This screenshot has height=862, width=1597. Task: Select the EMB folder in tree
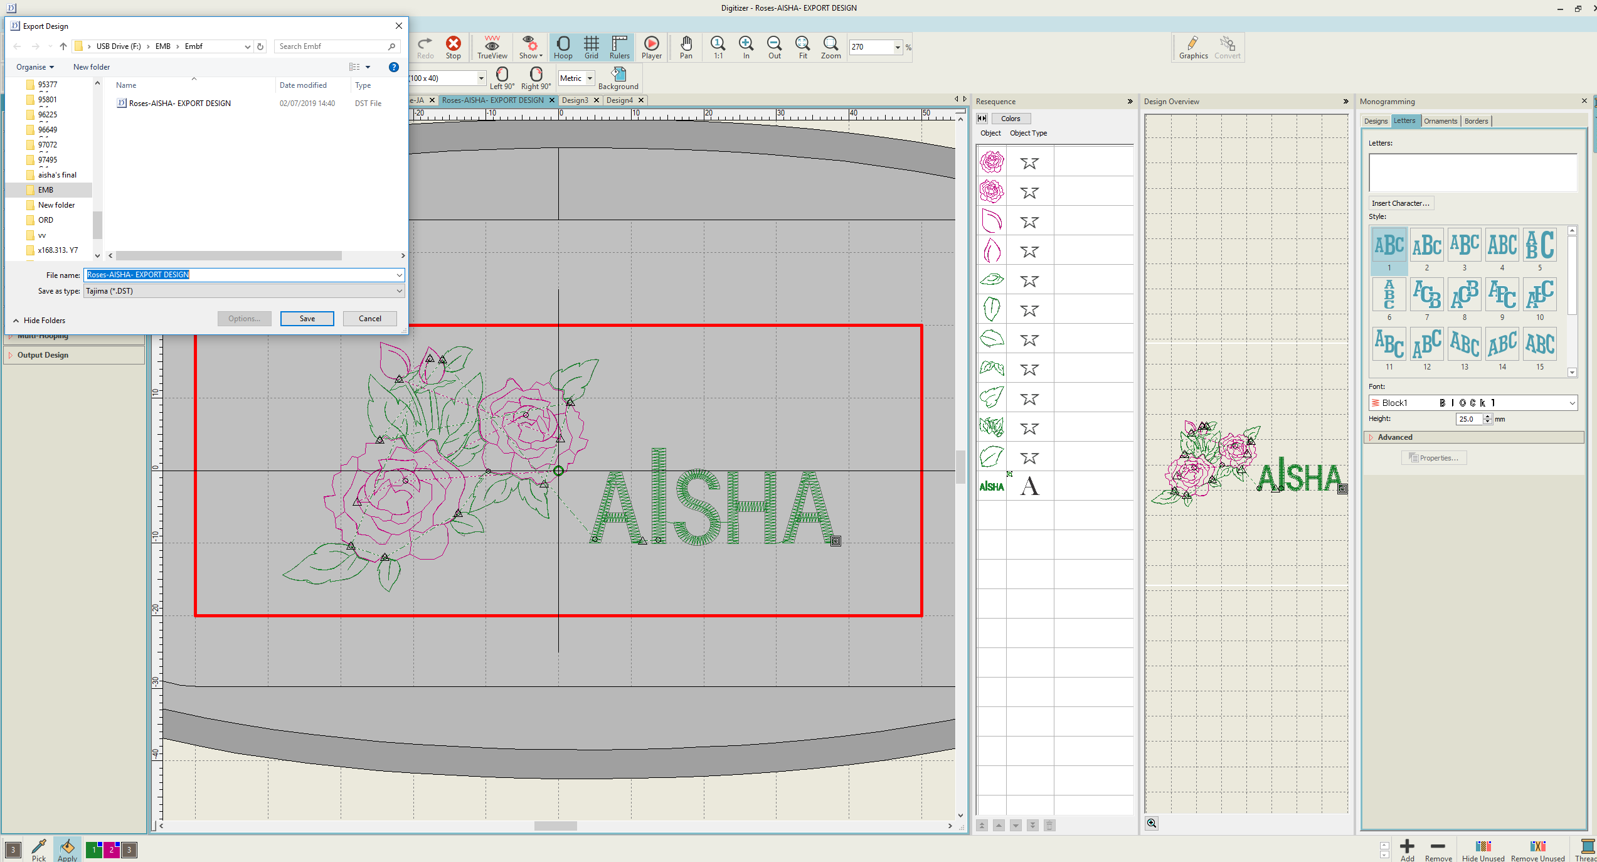45,190
